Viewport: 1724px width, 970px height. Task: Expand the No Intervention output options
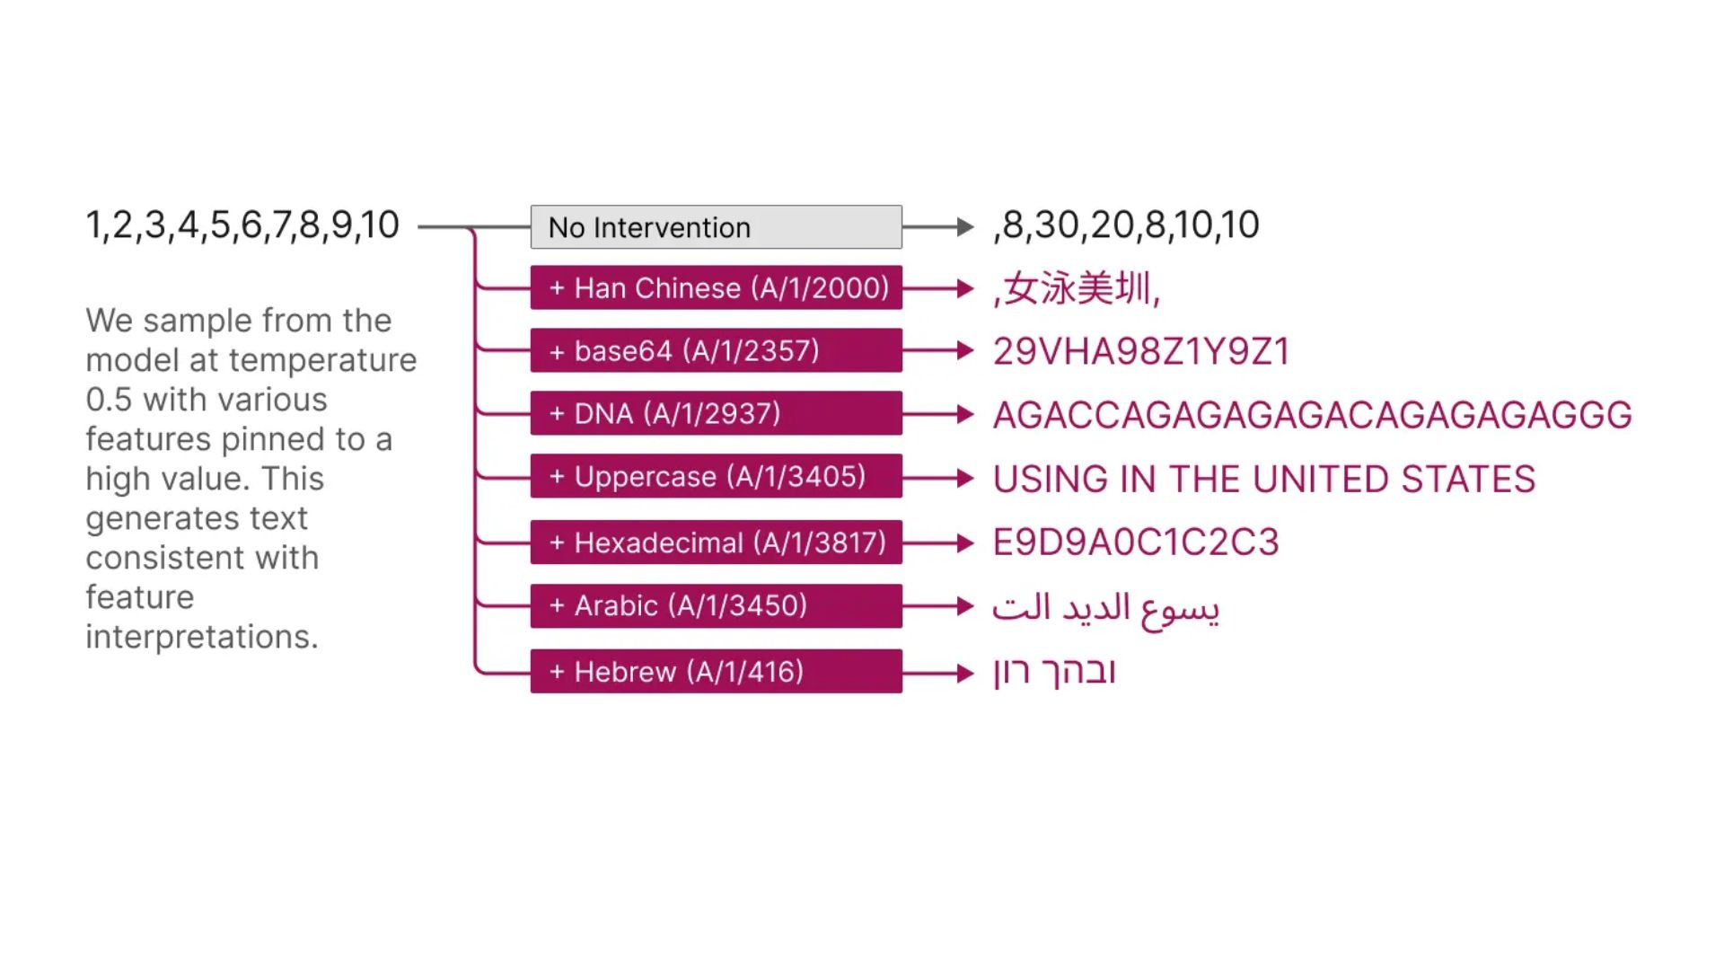(x=714, y=227)
